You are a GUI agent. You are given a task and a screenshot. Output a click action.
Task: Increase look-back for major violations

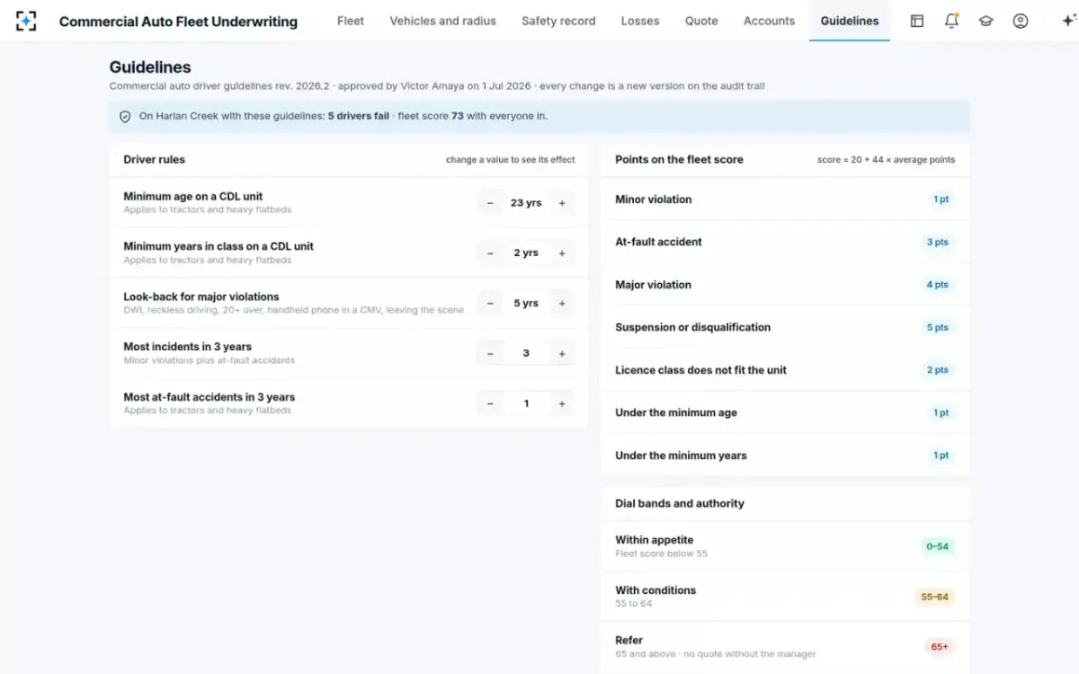562,304
